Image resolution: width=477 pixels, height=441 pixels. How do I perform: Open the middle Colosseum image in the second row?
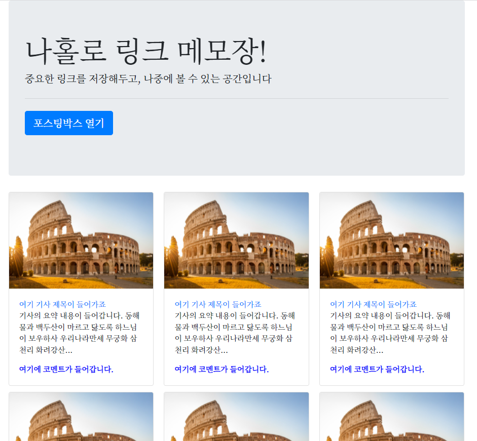point(236,417)
